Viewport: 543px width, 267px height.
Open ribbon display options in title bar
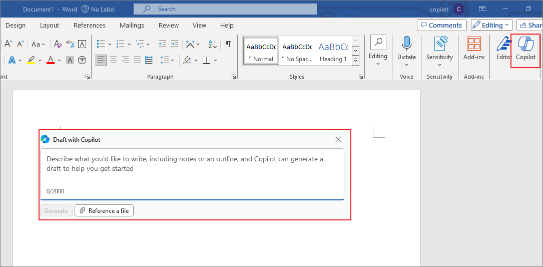click(482, 9)
